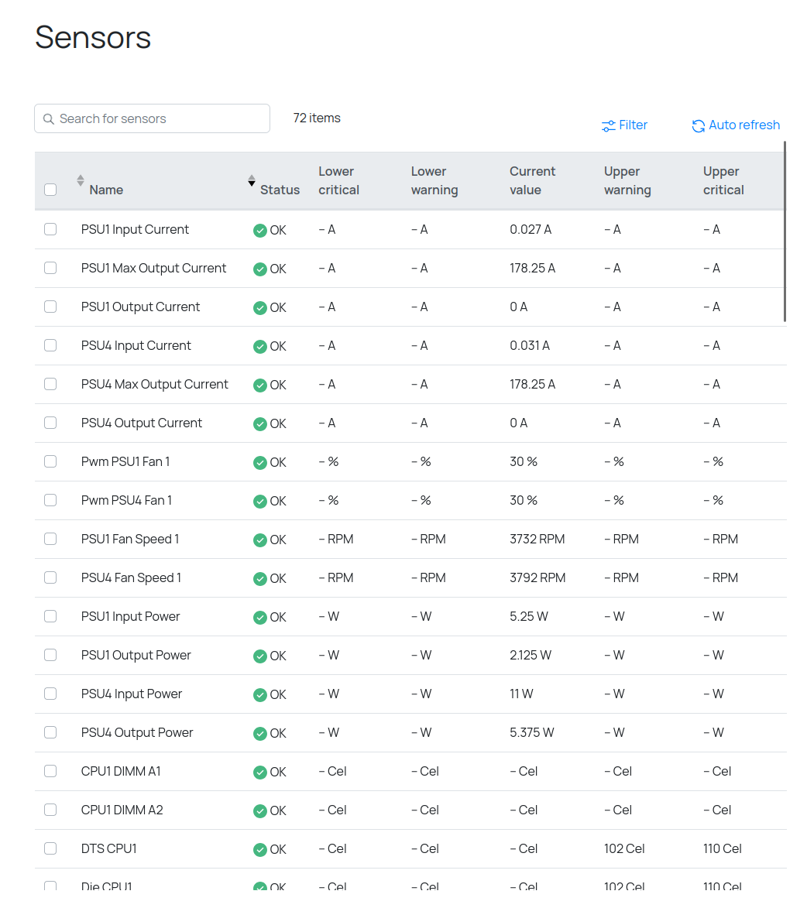The height and width of the screenshot is (908, 807).
Task: Sort sensors using the Status column arrows
Action: pos(252,180)
